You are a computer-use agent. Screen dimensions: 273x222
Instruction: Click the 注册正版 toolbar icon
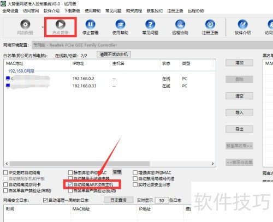tap(210, 25)
